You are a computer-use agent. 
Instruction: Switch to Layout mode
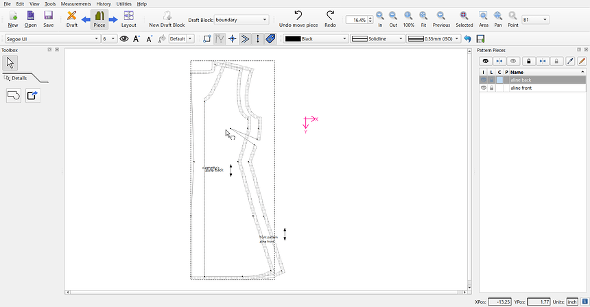(x=129, y=19)
